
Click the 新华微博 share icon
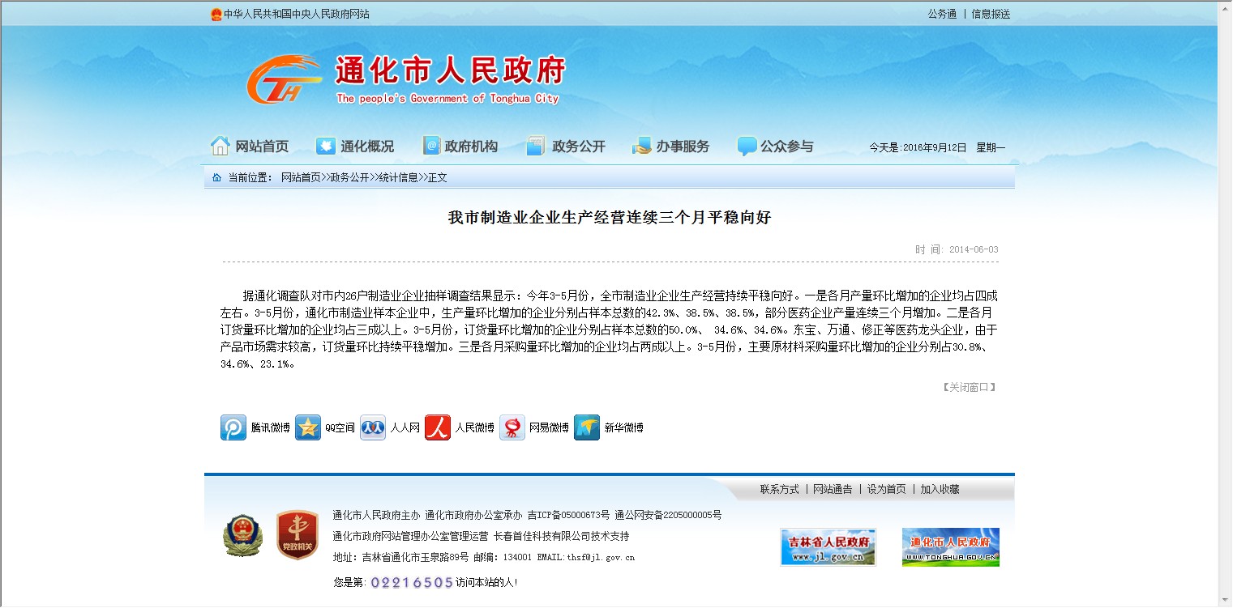587,427
